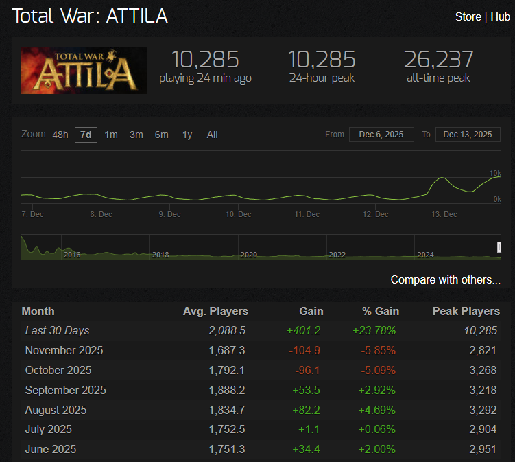Click the 2024 marker in the navigator

coord(425,255)
